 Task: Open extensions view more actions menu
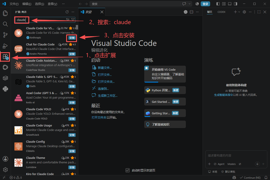(73, 12)
